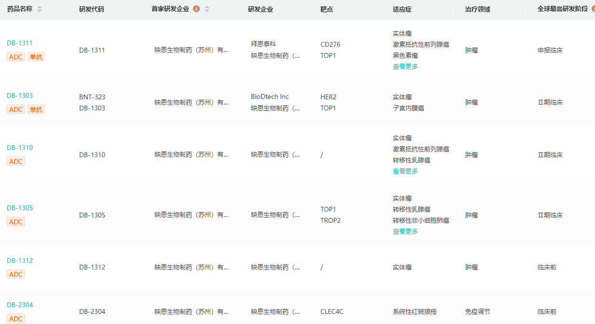Click the BioDtech Inc company cell
Screen dimensions: 595x324
tap(270, 96)
